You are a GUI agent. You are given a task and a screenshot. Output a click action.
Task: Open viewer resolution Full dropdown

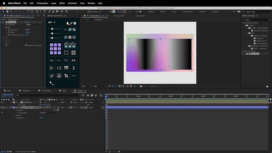click(99, 86)
